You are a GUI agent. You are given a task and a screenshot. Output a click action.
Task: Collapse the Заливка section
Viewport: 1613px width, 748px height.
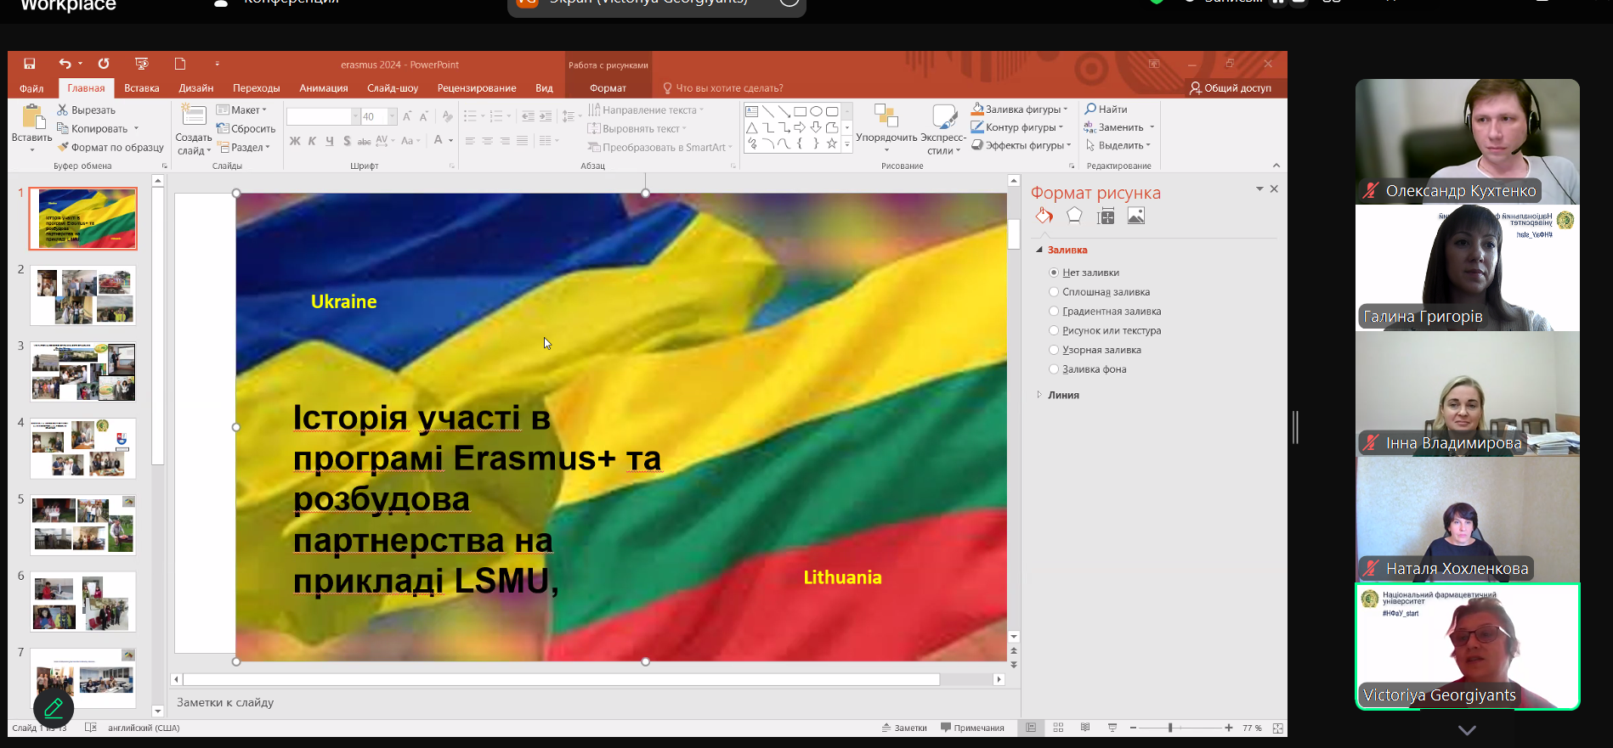[x=1039, y=250]
